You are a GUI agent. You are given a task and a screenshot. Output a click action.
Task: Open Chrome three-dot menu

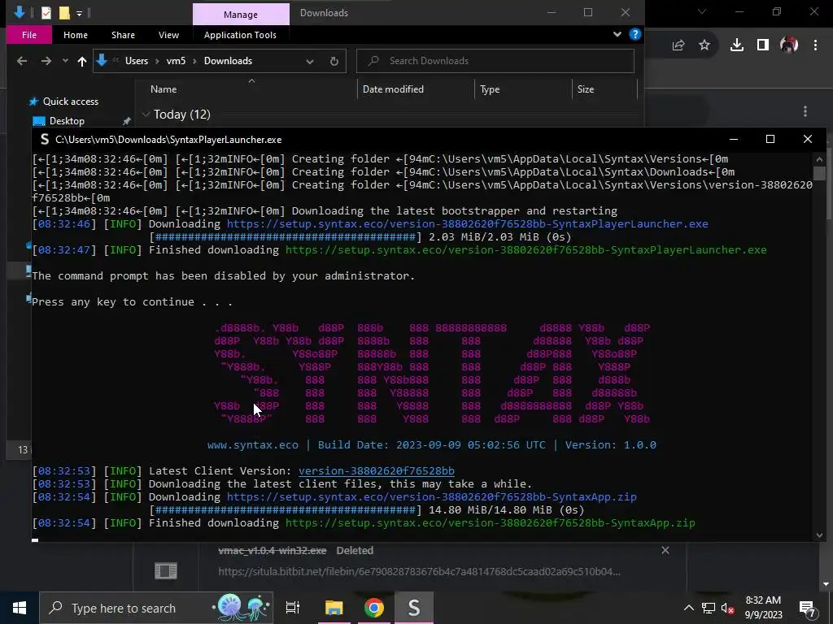(x=815, y=45)
